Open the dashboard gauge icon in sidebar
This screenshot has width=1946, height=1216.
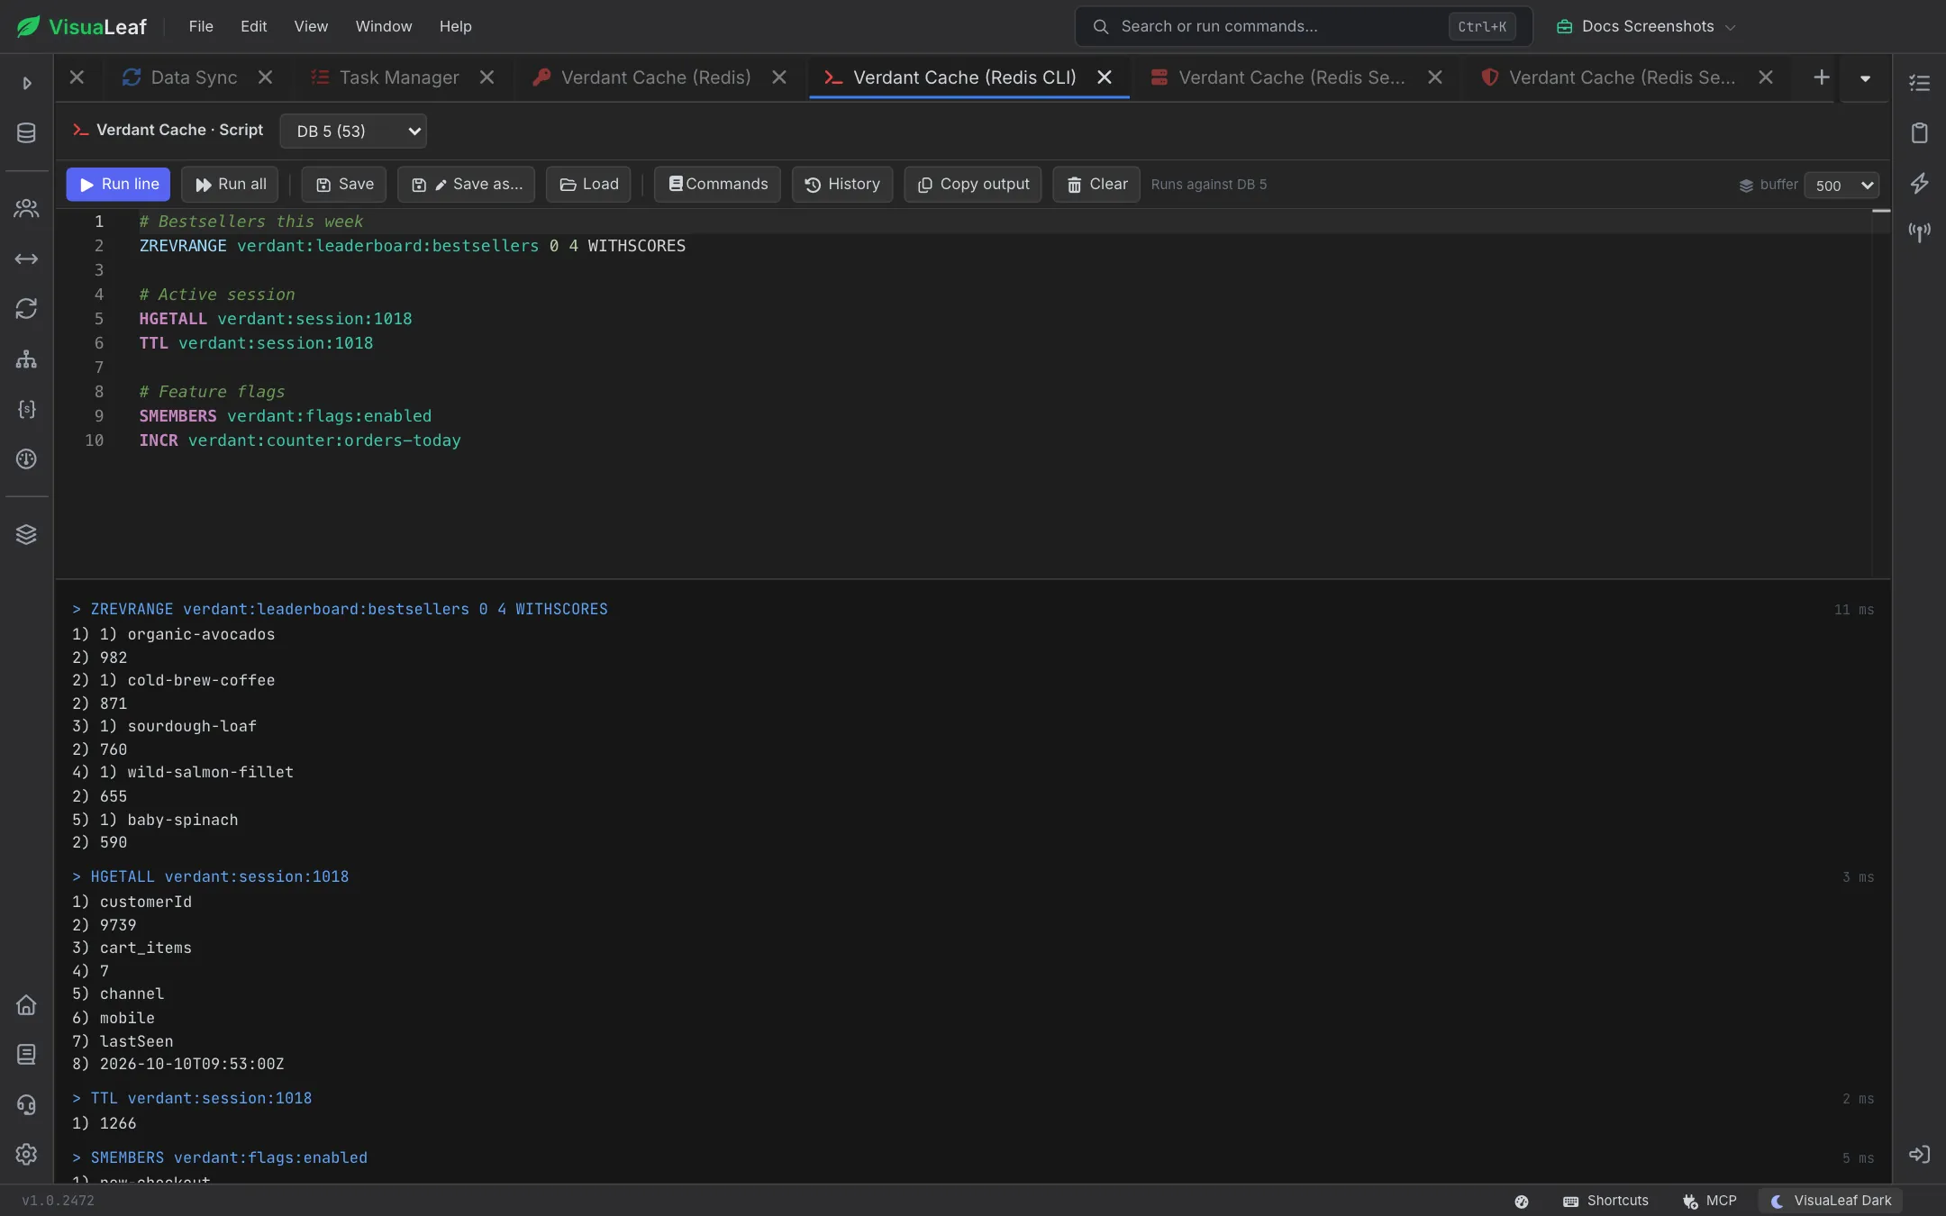tap(26, 459)
